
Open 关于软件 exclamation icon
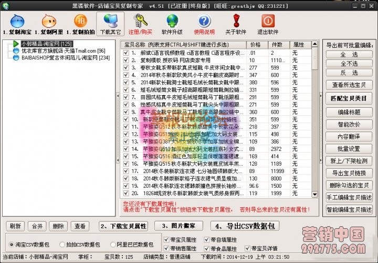[x=236, y=21]
